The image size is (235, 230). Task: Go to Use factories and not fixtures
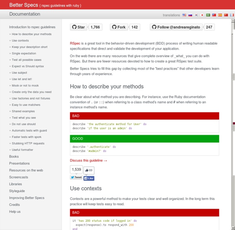31,98
